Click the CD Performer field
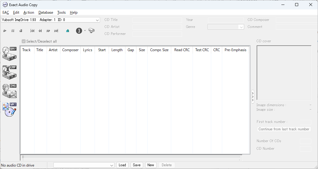318x169 pixels. (157, 34)
